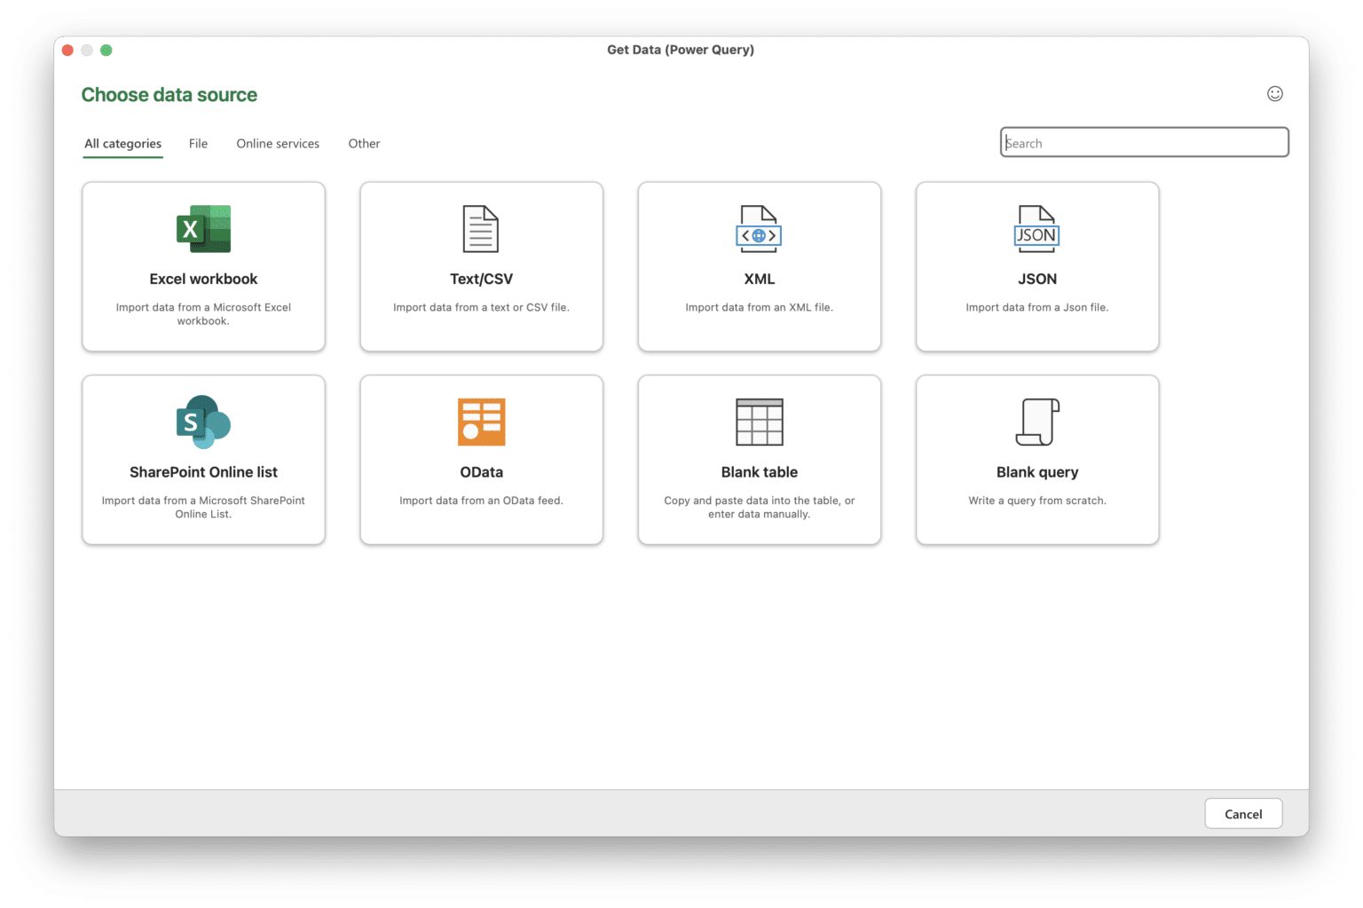Click the Cancel button
Viewport: 1363px width, 908px height.
point(1242,813)
